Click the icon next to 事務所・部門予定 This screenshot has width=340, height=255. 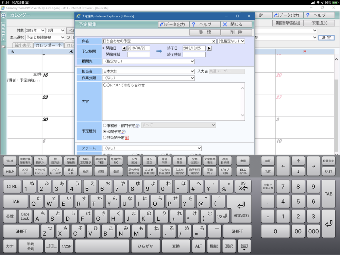coord(137,126)
